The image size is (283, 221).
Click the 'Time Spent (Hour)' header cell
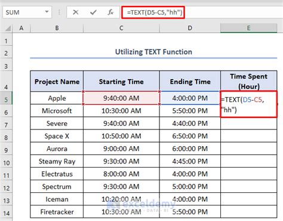point(248,81)
